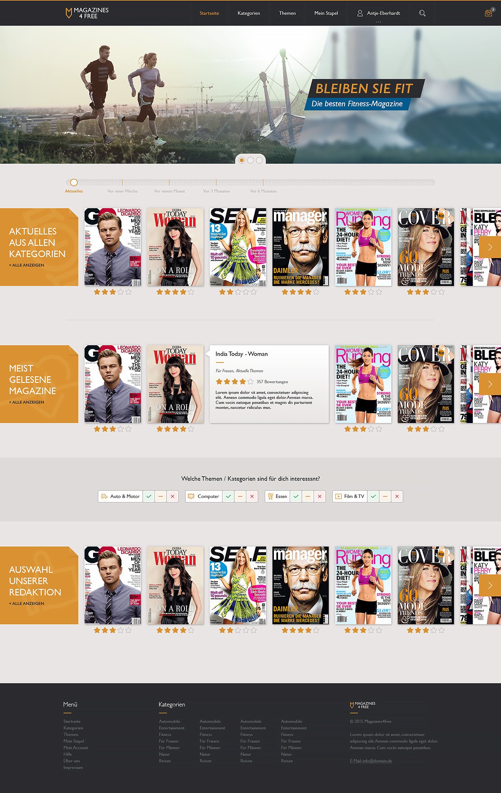
Task: Open the Bleiben Sie Fit banner
Action: pyautogui.click(x=364, y=95)
